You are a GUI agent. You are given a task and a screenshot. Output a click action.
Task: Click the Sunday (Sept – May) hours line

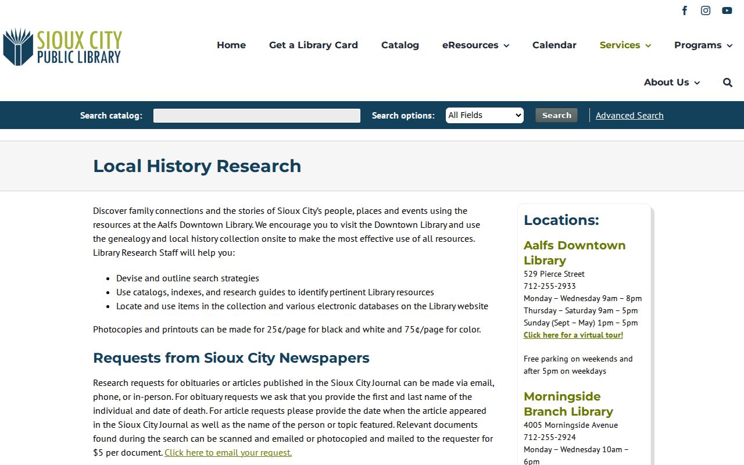[x=581, y=323]
